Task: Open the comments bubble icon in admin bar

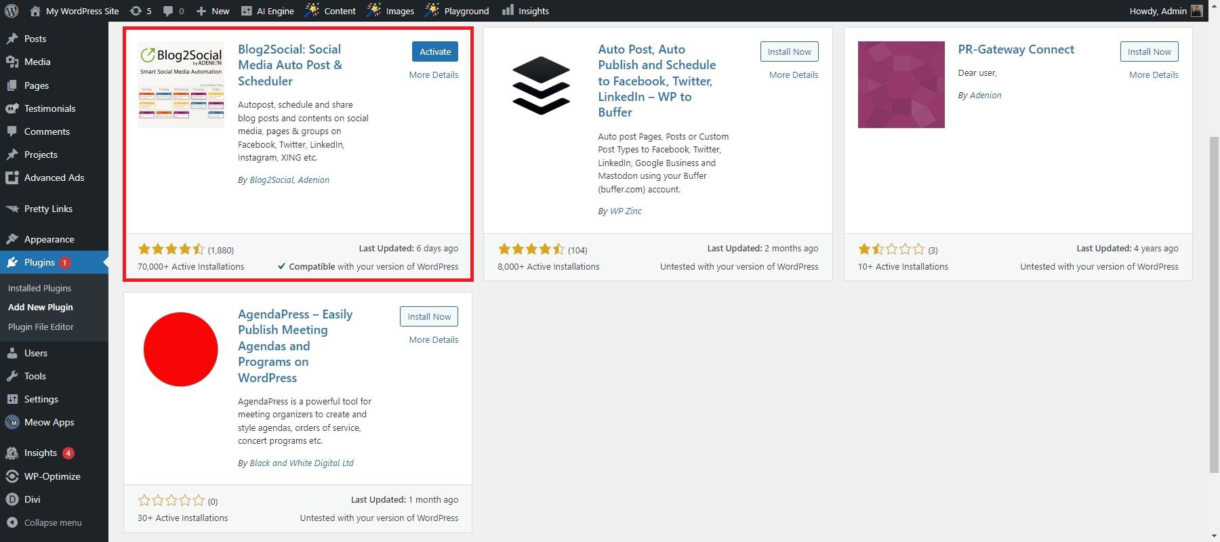Action: point(174,11)
